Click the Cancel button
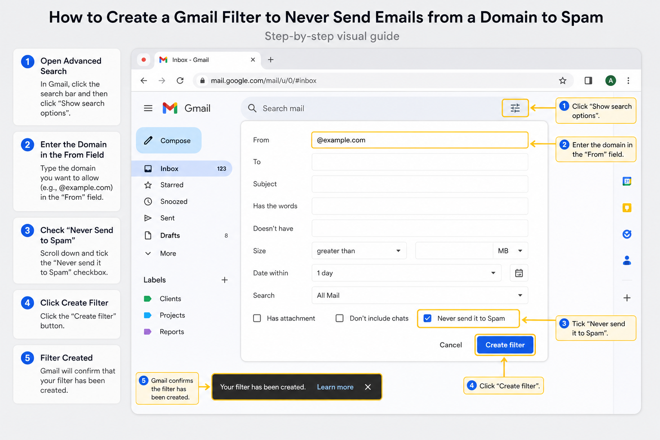Image resolution: width=660 pixels, height=440 pixels. [451, 345]
